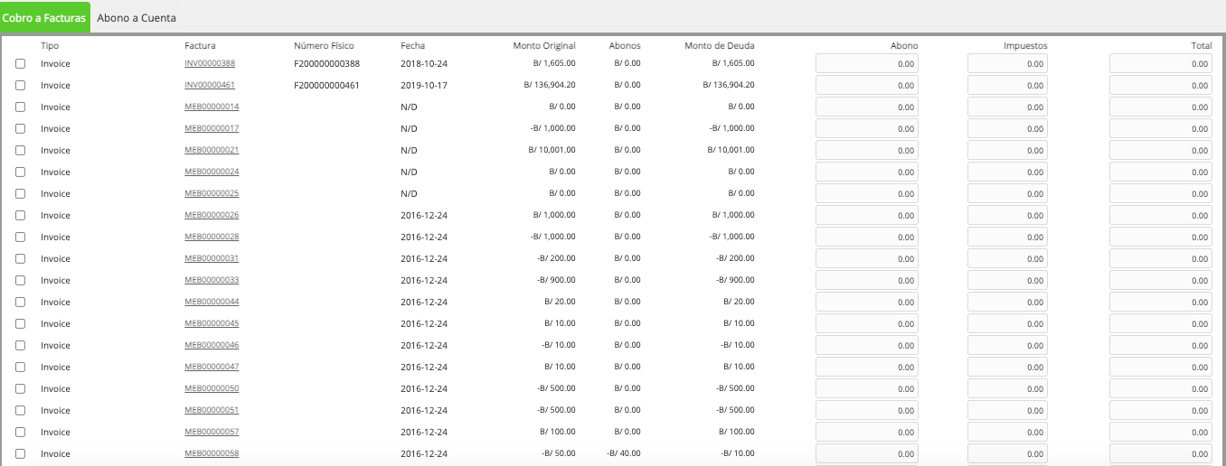
Task: Click the Tipo column header
Action: pyautogui.click(x=49, y=45)
